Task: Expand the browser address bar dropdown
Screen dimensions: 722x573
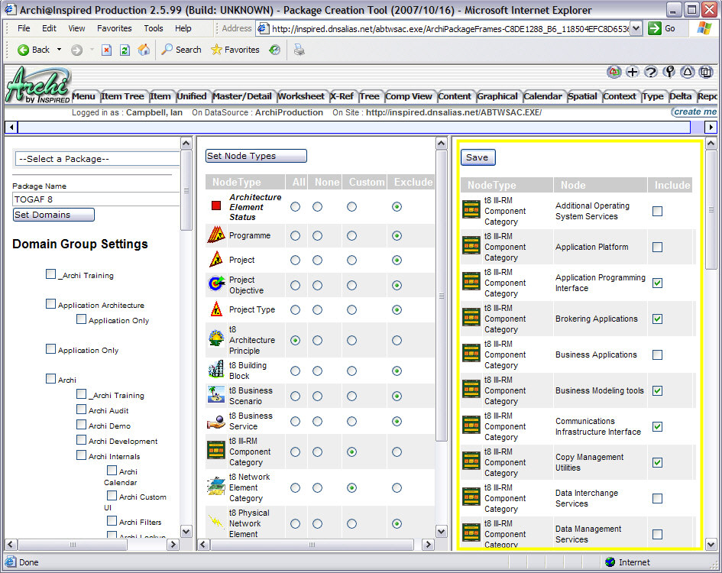Action: coord(636,28)
